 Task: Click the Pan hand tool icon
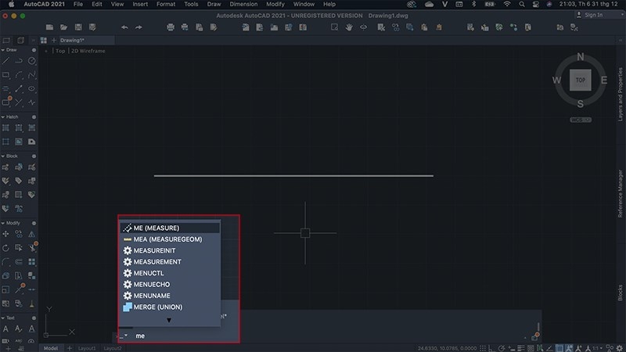(349, 27)
